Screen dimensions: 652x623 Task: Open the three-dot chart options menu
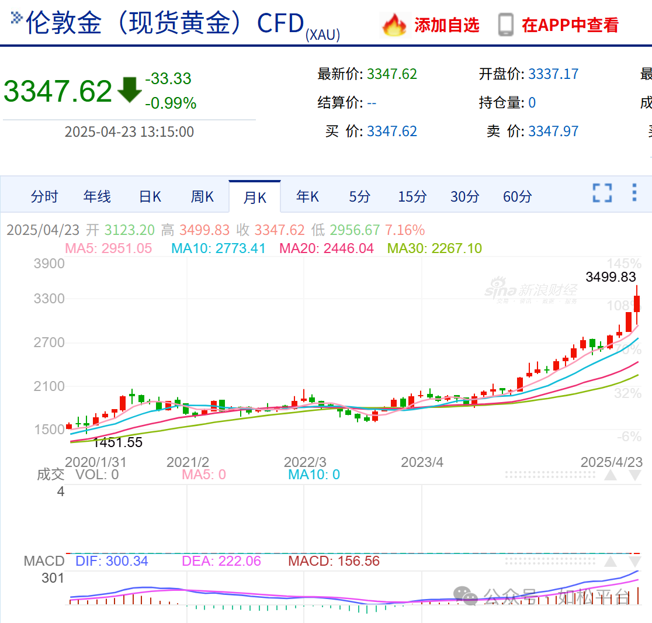[x=634, y=192]
